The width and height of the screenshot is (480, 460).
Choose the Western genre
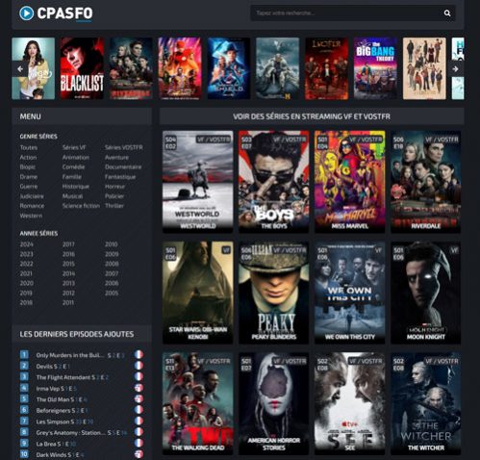click(x=31, y=216)
